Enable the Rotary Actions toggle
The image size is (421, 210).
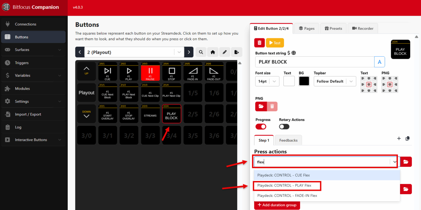click(284, 126)
